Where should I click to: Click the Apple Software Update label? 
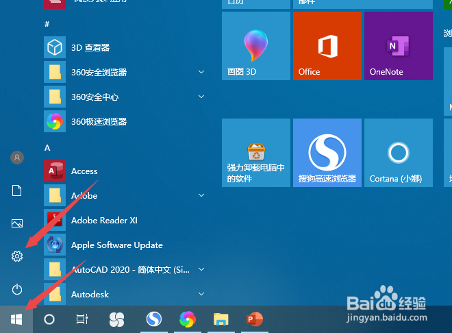click(x=116, y=245)
